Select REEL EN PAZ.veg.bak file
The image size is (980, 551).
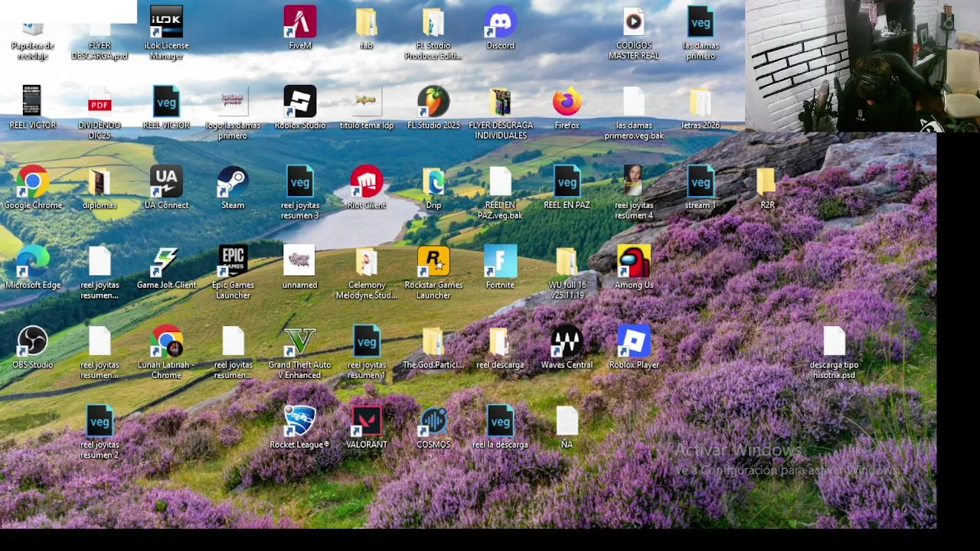[500, 182]
